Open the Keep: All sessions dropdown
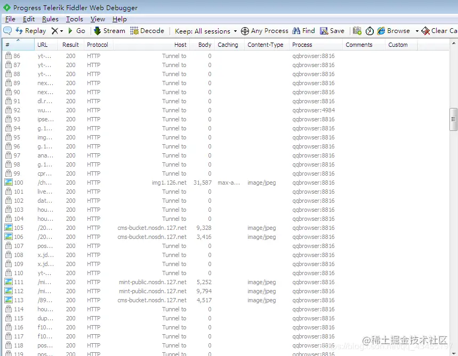The width and height of the screenshot is (458, 356). pyautogui.click(x=206, y=31)
